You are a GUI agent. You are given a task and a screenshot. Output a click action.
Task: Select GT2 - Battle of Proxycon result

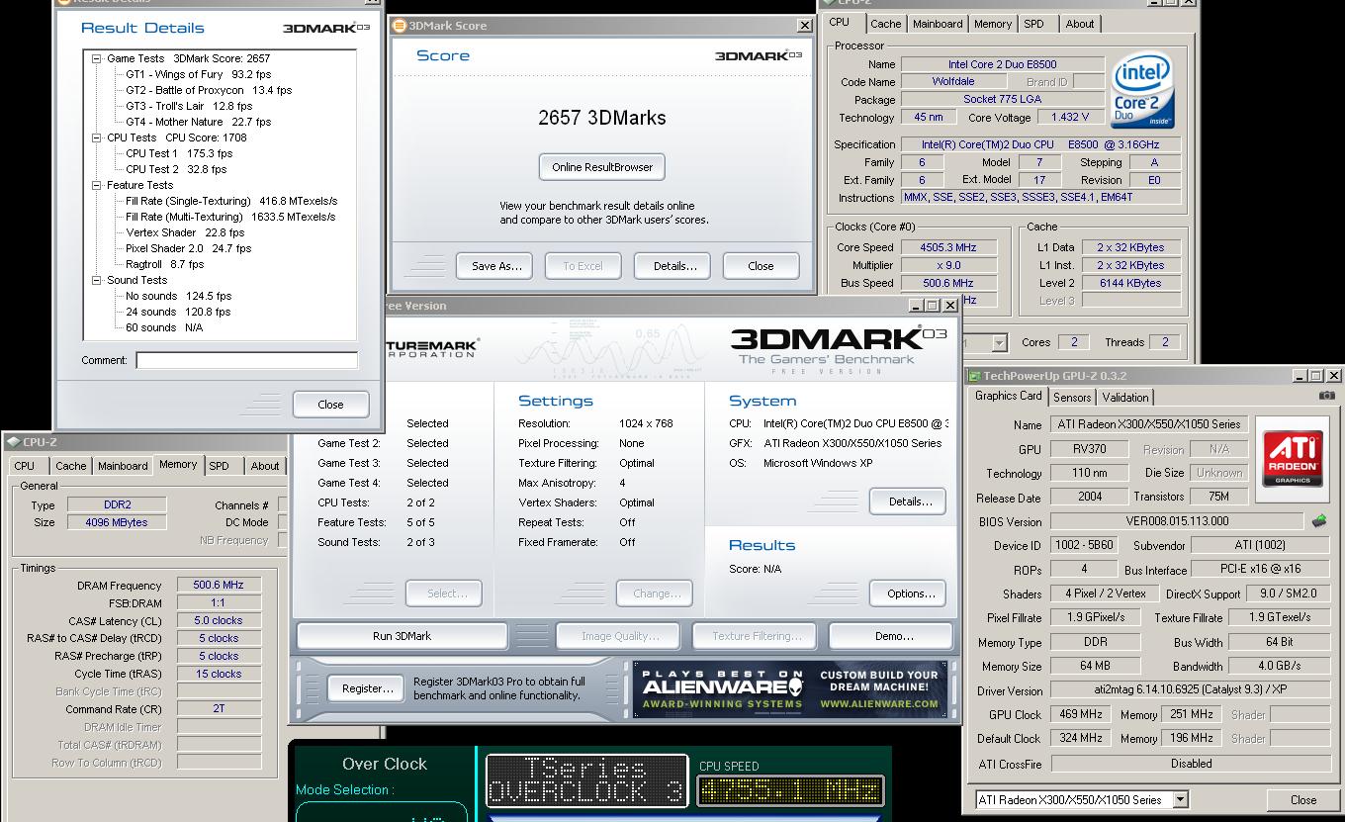(x=209, y=90)
